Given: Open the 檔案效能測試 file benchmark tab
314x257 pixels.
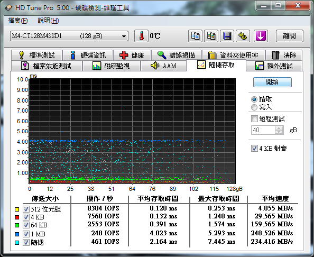Looking at the screenshot, I should [47, 66].
